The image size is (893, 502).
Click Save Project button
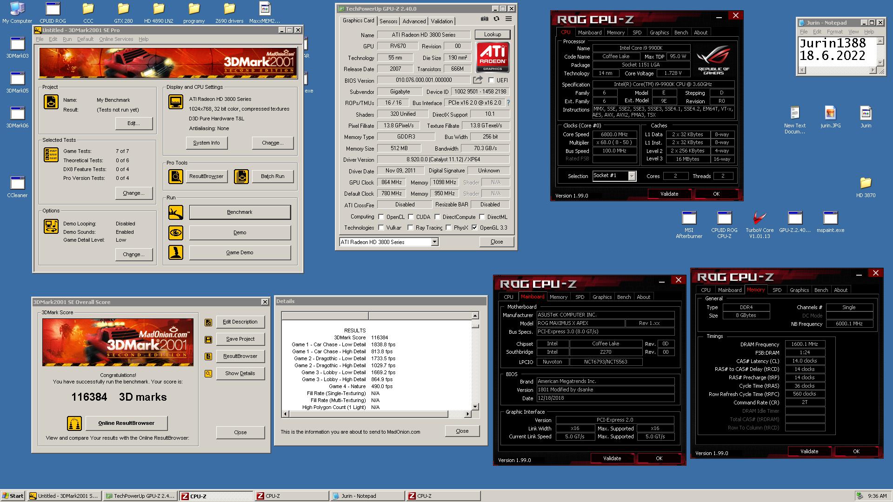[240, 339]
